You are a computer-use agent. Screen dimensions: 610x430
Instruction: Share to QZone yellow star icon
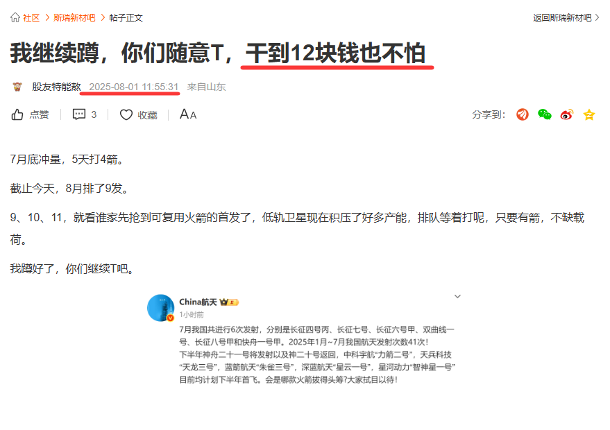point(589,114)
